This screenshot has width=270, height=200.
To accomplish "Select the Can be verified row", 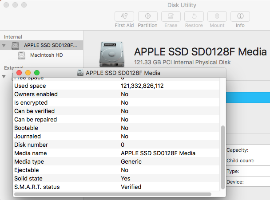I will tap(116, 111).
